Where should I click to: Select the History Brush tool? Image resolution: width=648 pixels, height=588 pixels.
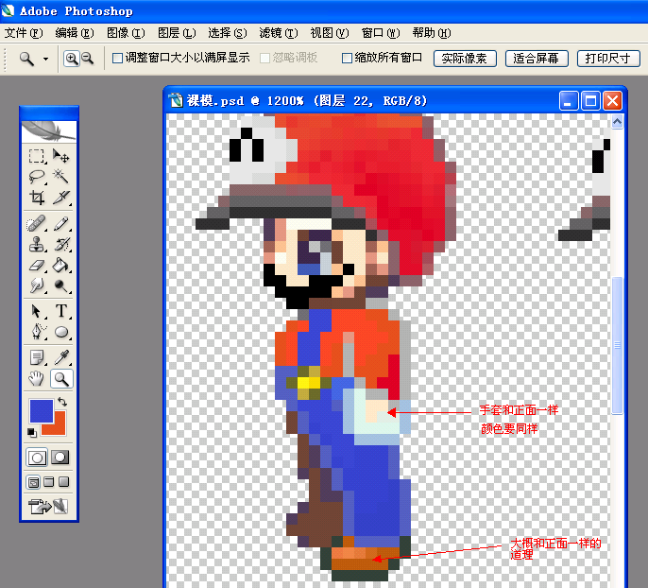click(60, 245)
